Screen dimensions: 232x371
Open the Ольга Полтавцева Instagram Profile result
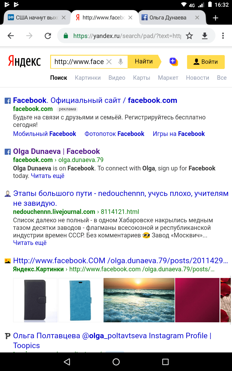112,341
